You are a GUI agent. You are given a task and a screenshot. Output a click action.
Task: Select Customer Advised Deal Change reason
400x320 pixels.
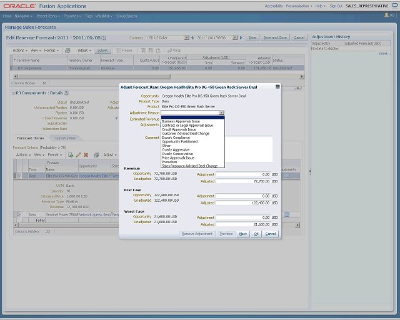pyautogui.click(x=186, y=134)
